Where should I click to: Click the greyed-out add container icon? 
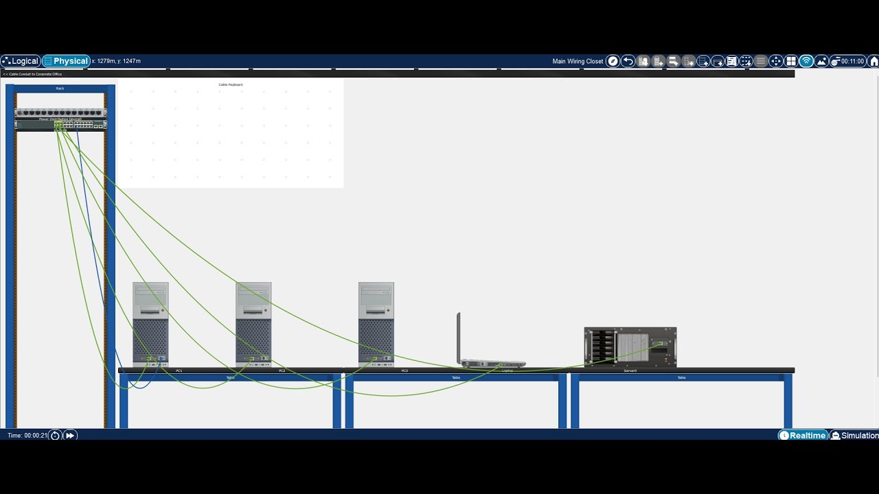coord(688,61)
